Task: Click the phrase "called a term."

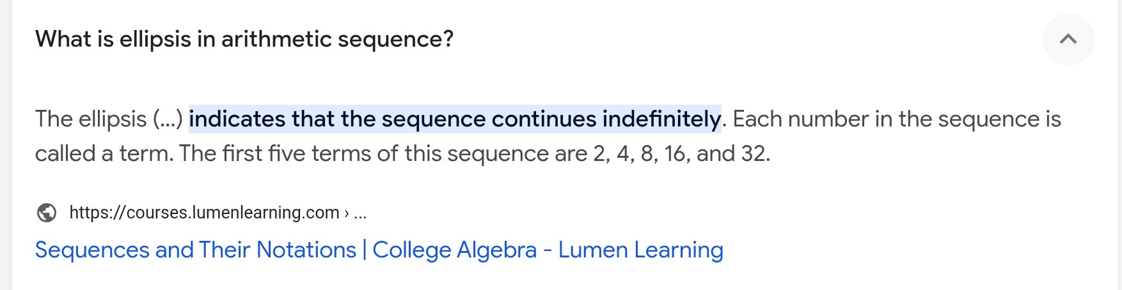Action: (x=104, y=153)
